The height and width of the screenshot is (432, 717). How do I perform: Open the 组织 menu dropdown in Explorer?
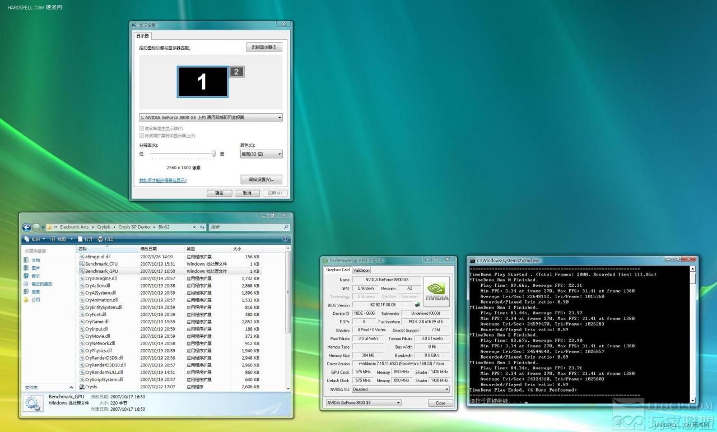pyautogui.click(x=35, y=239)
